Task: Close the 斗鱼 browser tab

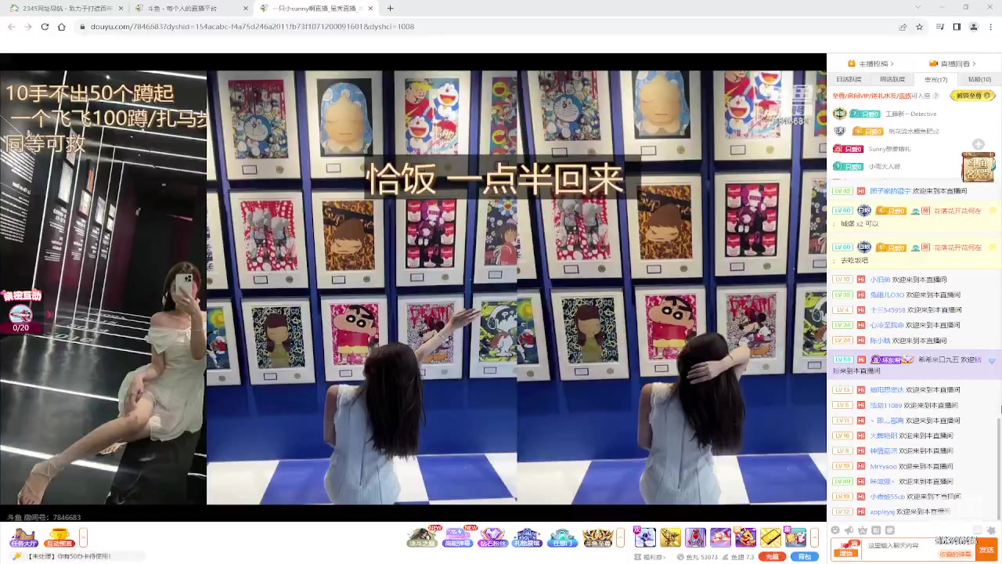Action: pos(245,9)
